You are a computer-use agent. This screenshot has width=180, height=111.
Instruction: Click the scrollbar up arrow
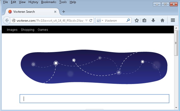click(x=176, y=28)
